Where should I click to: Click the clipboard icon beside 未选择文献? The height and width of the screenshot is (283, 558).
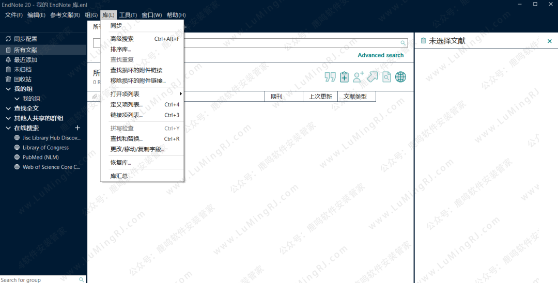[423, 41]
